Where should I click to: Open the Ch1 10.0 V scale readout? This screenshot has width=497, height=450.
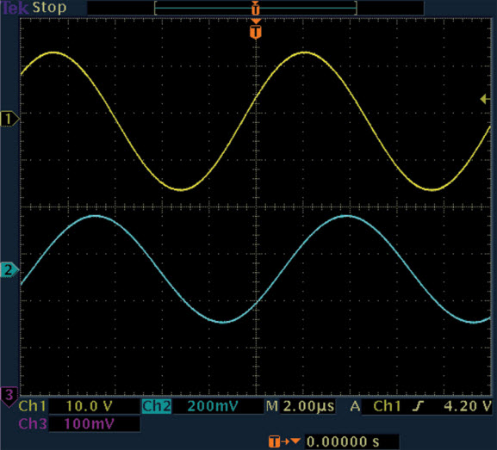pos(89,406)
